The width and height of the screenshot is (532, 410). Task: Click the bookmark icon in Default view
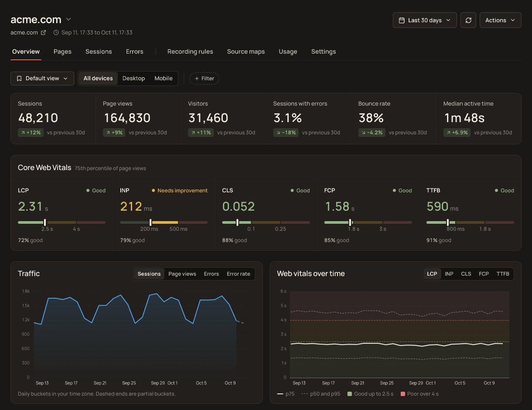19,79
